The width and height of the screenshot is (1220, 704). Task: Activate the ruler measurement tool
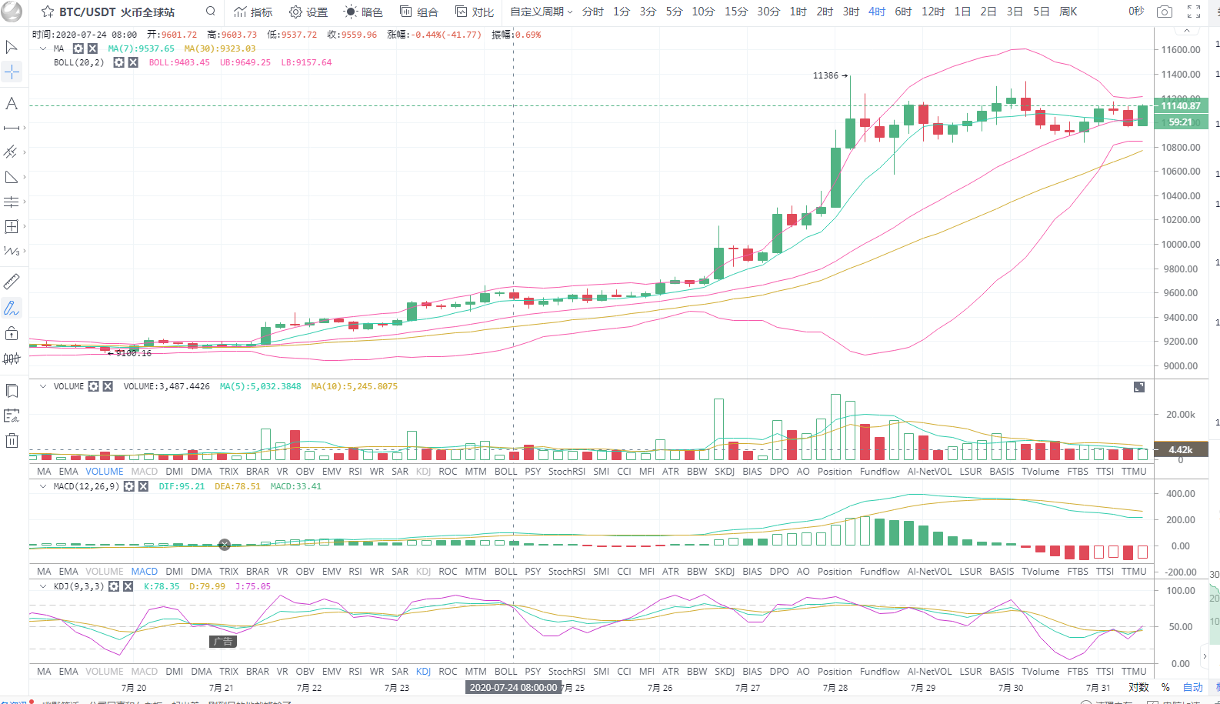[12, 282]
